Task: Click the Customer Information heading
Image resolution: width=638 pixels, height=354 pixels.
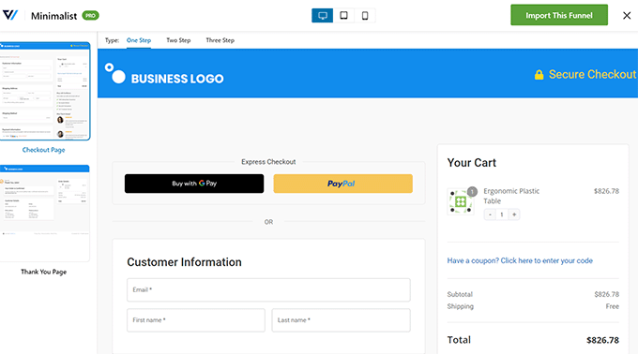Action: [184, 262]
